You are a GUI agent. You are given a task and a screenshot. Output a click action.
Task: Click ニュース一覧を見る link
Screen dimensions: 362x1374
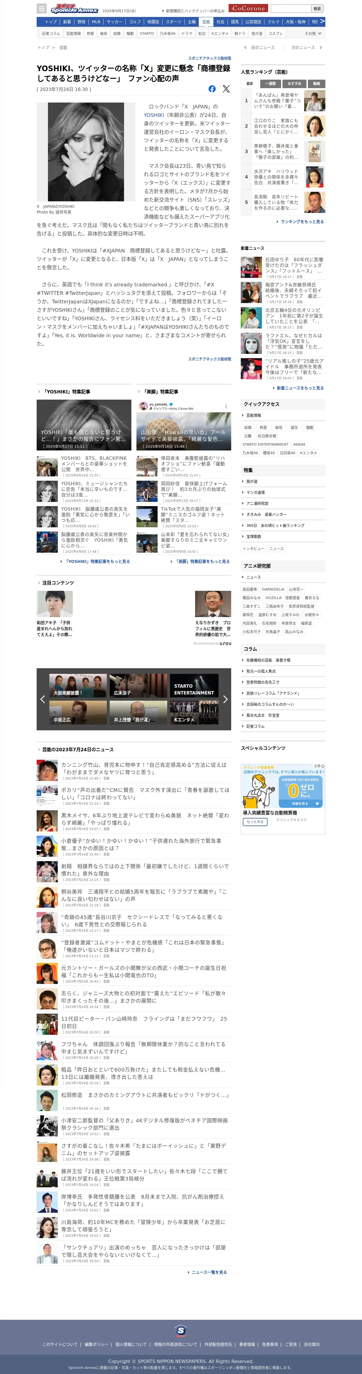click(208, 1272)
